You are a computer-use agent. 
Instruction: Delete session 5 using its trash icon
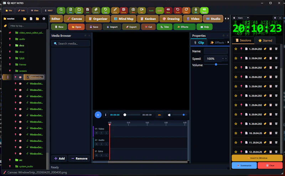[276, 86]
